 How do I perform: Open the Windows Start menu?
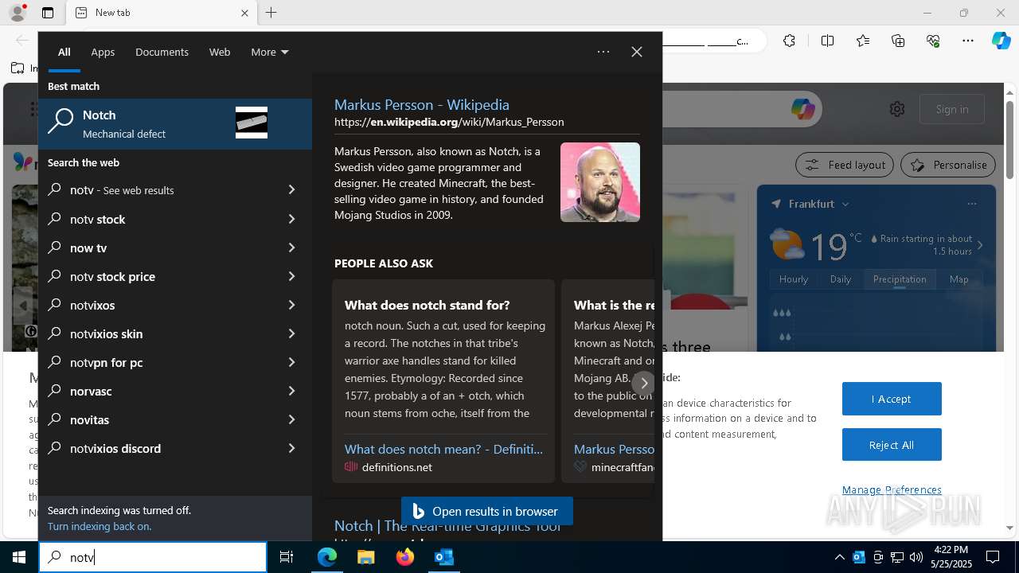(19, 557)
